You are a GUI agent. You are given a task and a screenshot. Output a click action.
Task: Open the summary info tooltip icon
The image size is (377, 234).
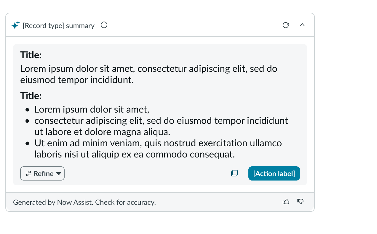[104, 25]
